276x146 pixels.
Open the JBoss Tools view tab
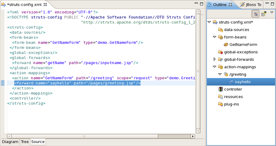tap(251, 4)
